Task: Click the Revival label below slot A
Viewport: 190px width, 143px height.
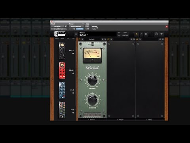Action: click(92, 120)
